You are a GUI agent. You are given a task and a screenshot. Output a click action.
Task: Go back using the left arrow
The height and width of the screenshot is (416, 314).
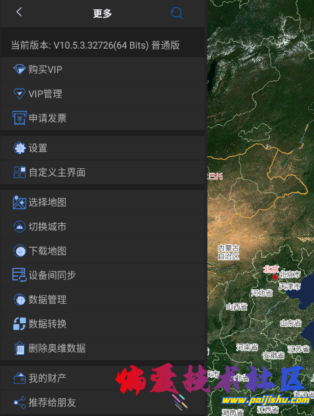(19, 12)
